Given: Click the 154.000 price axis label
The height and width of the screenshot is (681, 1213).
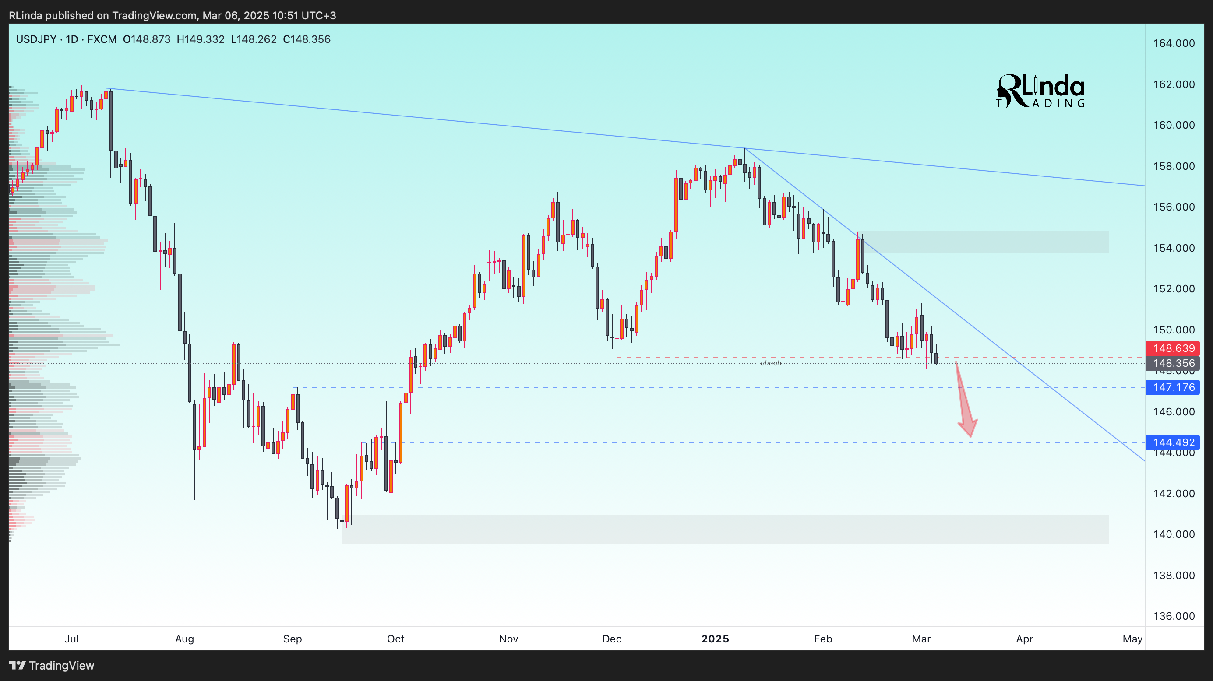Looking at the screenshot, I should tap(1174, 248).
